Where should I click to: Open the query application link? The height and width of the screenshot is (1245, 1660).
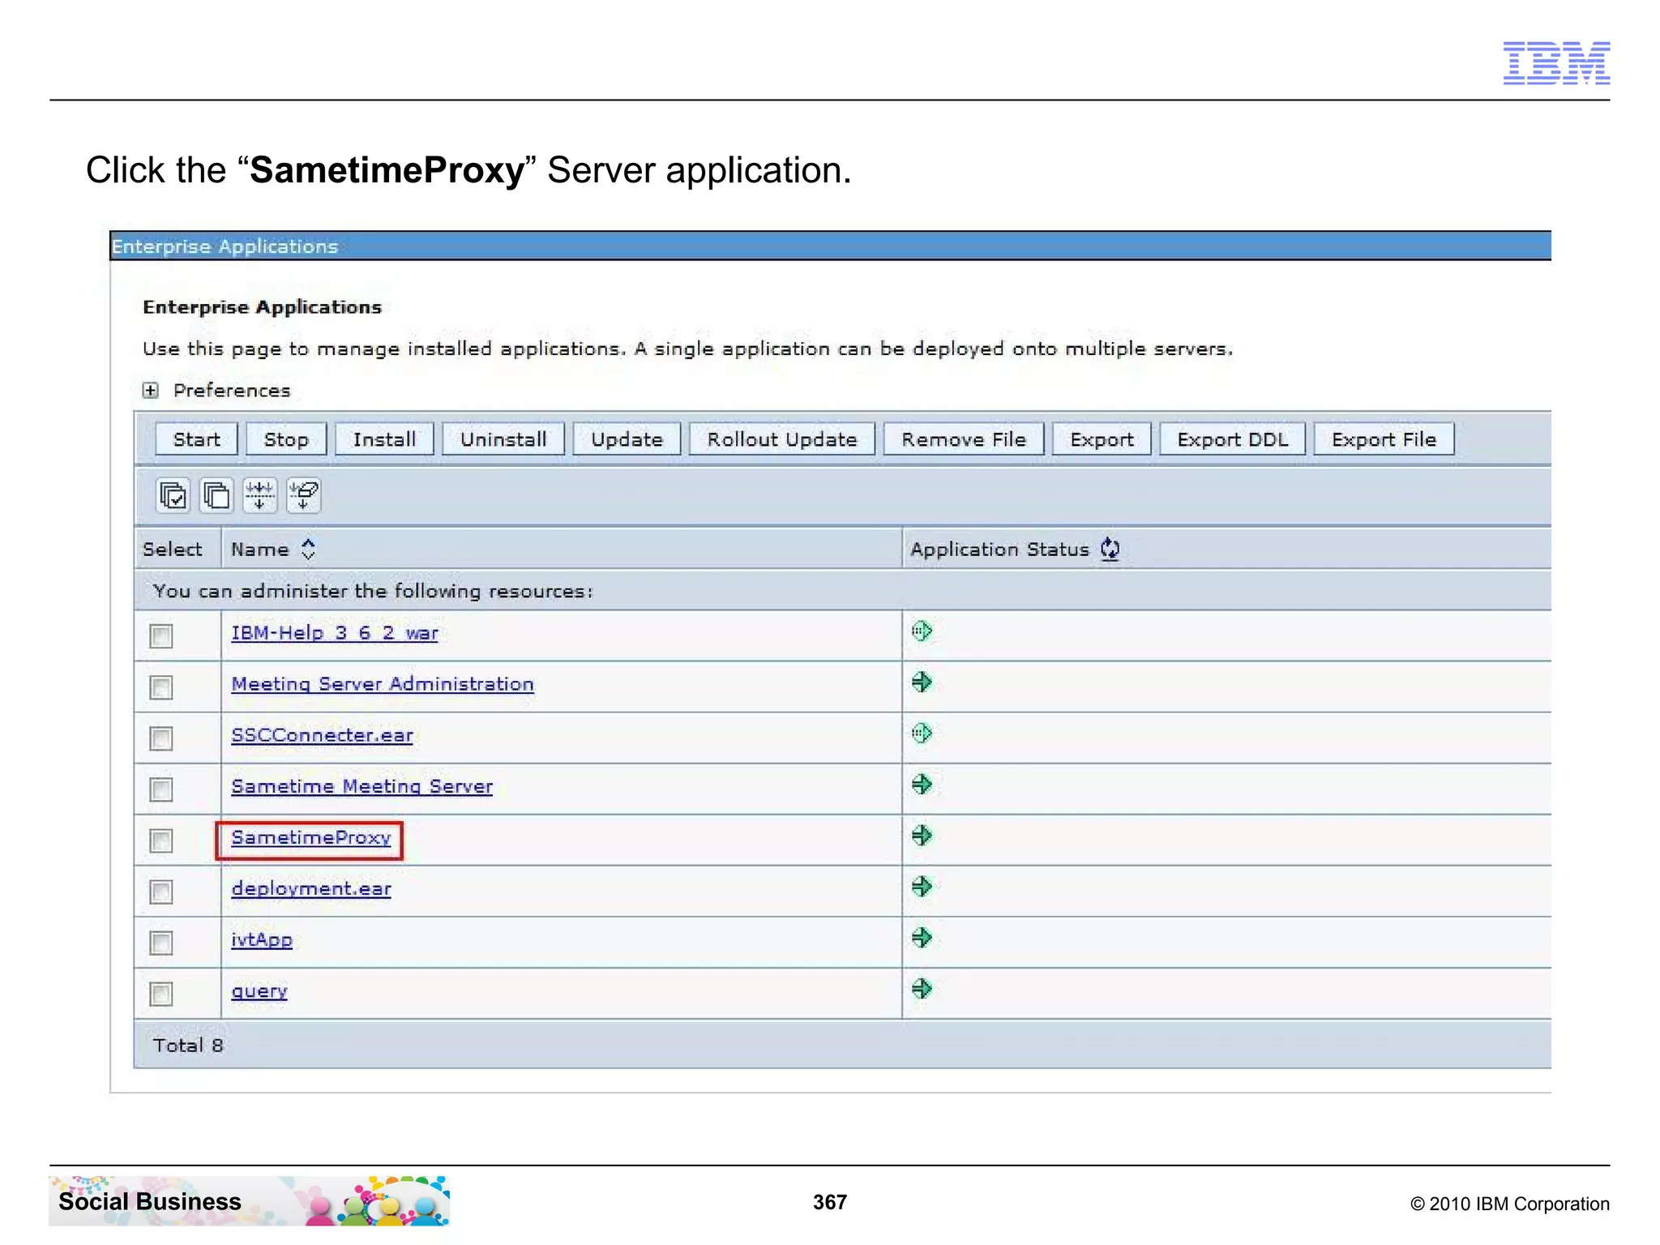(259, 990)
